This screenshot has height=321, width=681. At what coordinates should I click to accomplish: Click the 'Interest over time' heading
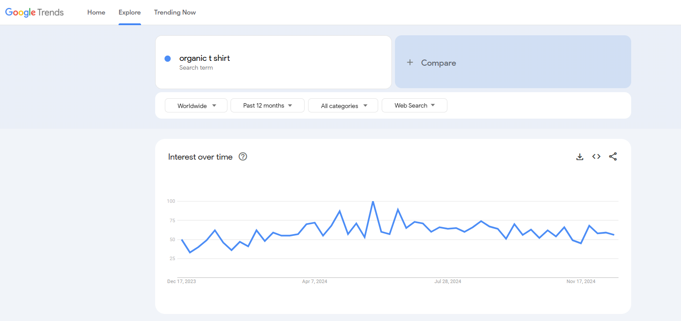tap(200, 157)
